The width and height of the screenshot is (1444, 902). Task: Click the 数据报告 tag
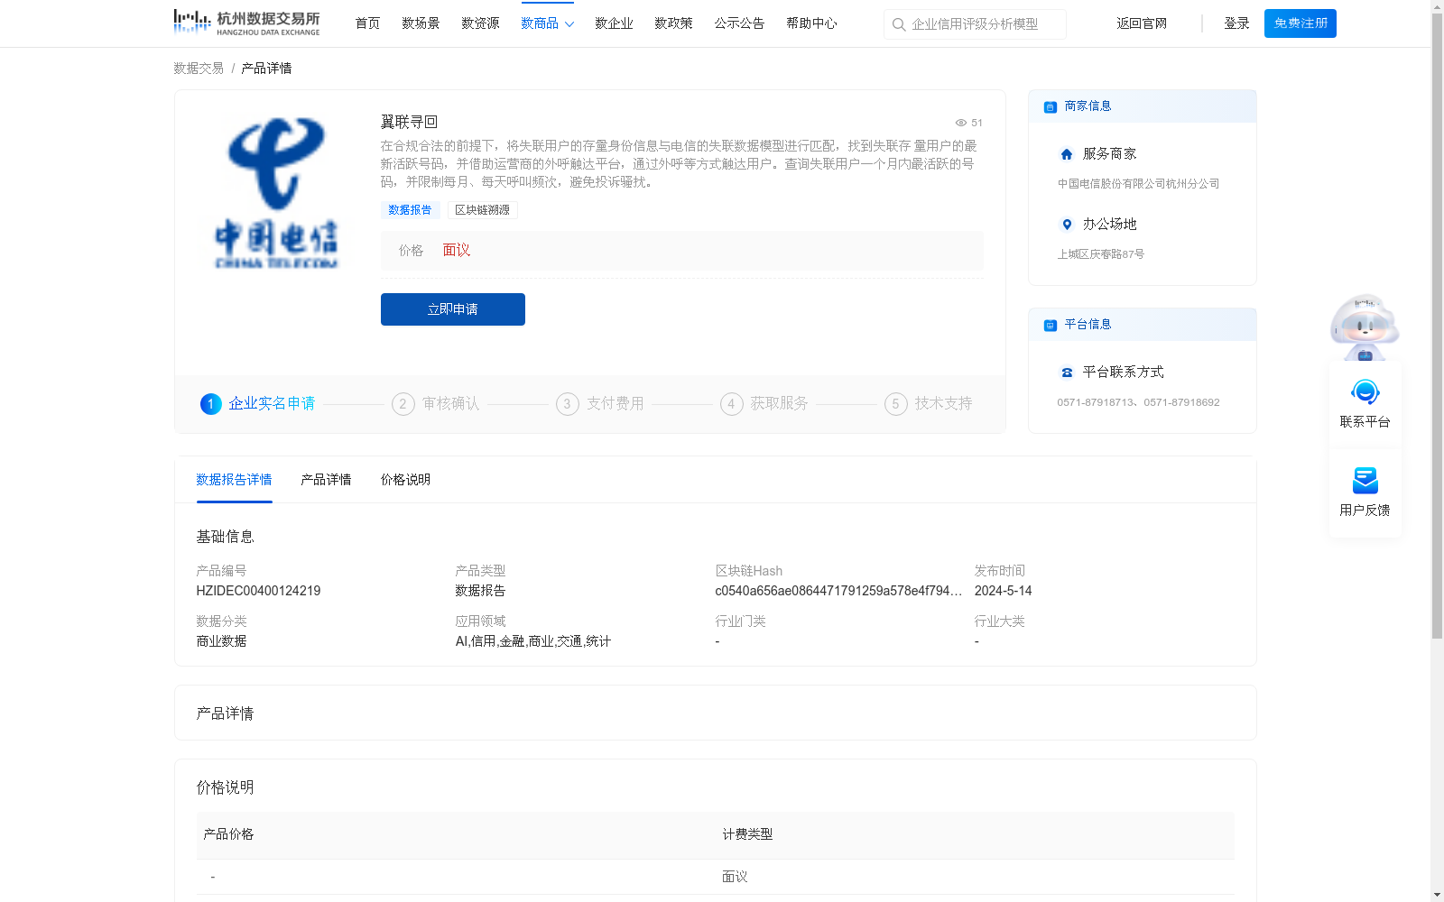coord(410,210)
